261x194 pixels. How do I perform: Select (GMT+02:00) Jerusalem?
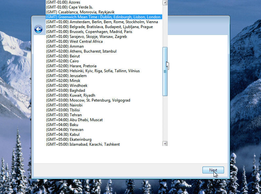click(104, 76)
